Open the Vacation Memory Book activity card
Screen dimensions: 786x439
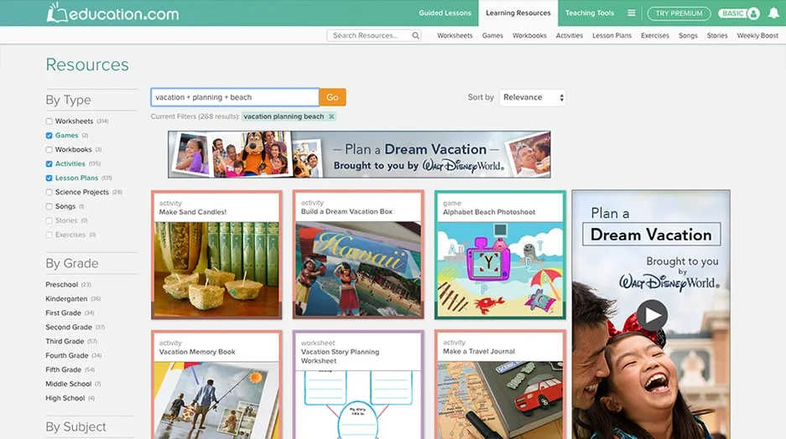[x=216, y=385]
